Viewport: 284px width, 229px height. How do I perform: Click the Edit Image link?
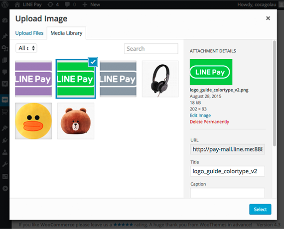200,115
